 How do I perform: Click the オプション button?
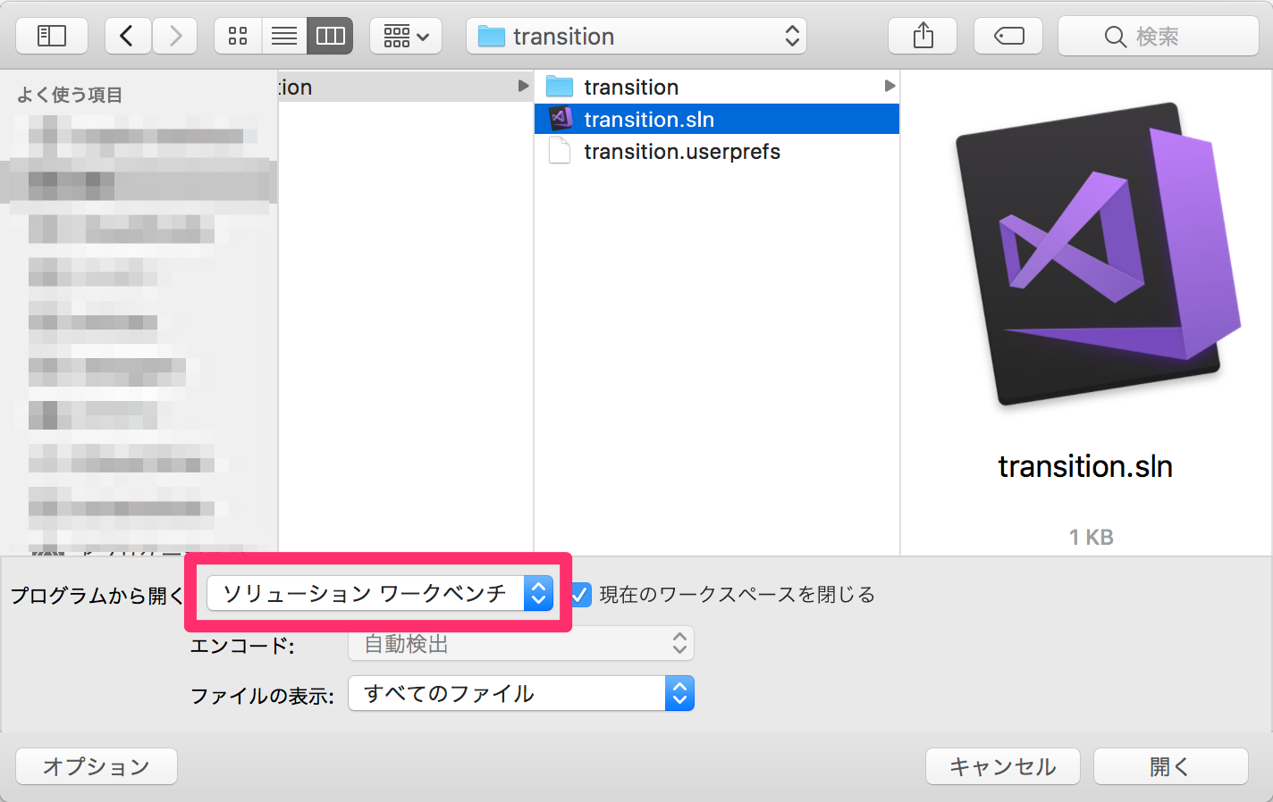[x=97, y=766]
